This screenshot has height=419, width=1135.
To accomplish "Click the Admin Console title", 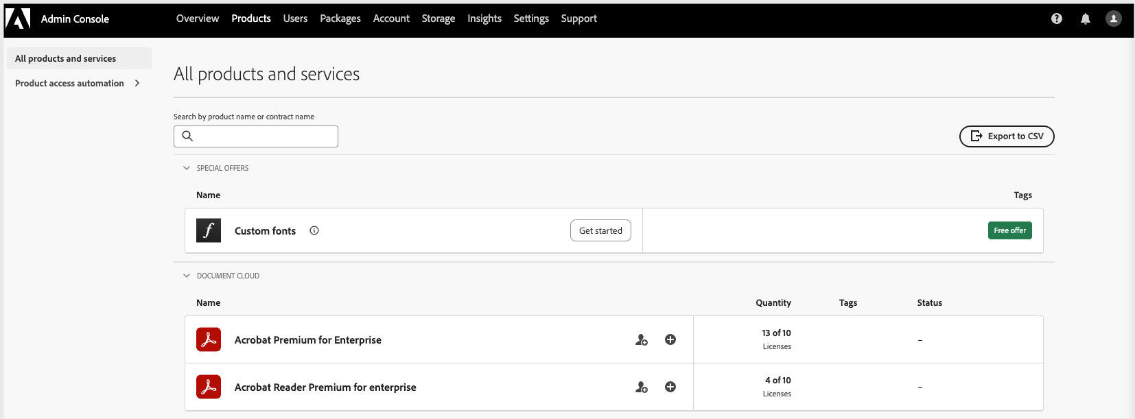I will click(75, 19).
